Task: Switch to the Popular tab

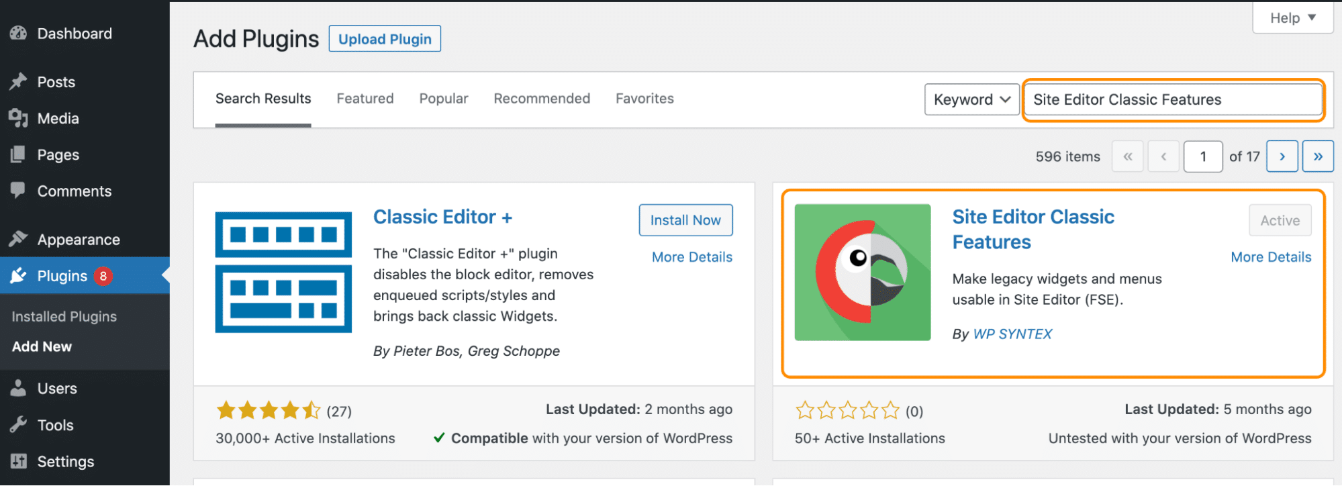Action: pyautogui.click(x=444, y=99)
